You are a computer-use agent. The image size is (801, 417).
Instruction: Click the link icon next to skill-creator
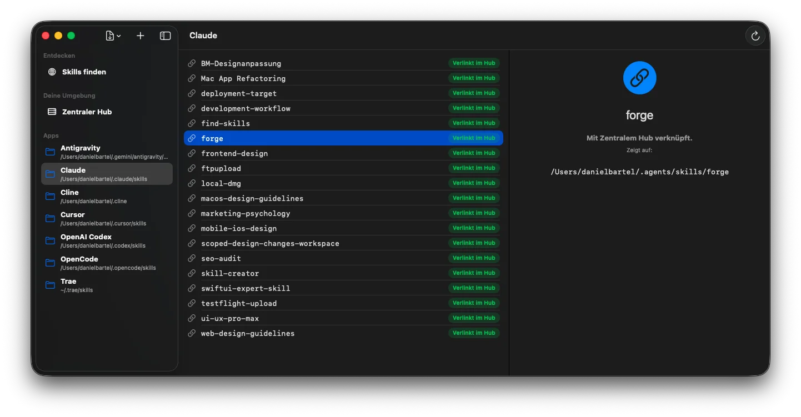click(x=192, y=273)
